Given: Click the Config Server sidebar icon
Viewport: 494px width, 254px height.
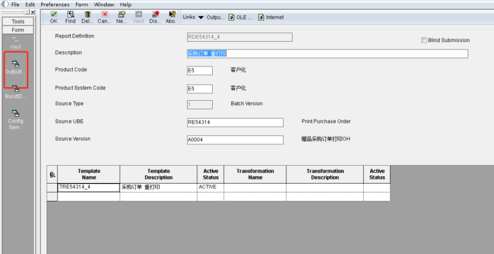Looking at the screenshot, I should [x=16, y=113].
